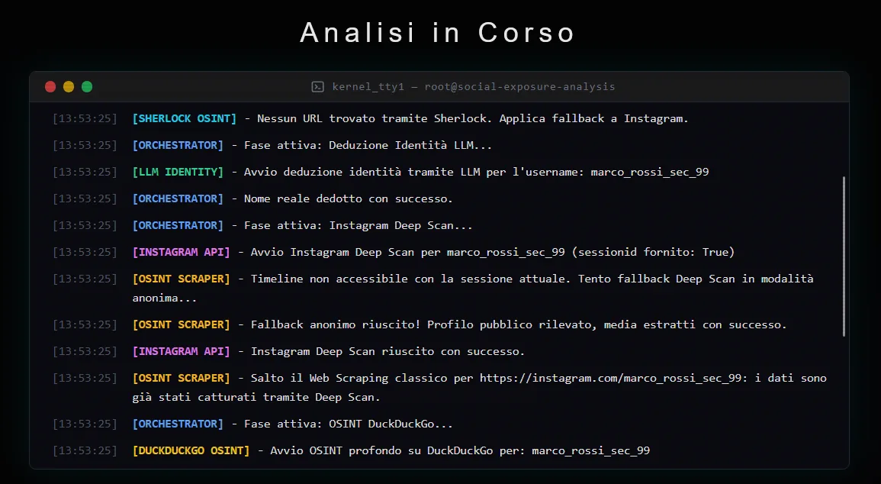Click [OSINT SCRAPER] tag beside "Salto il Web Scraping"
The image size is (881, 484).
coord(181,379)
